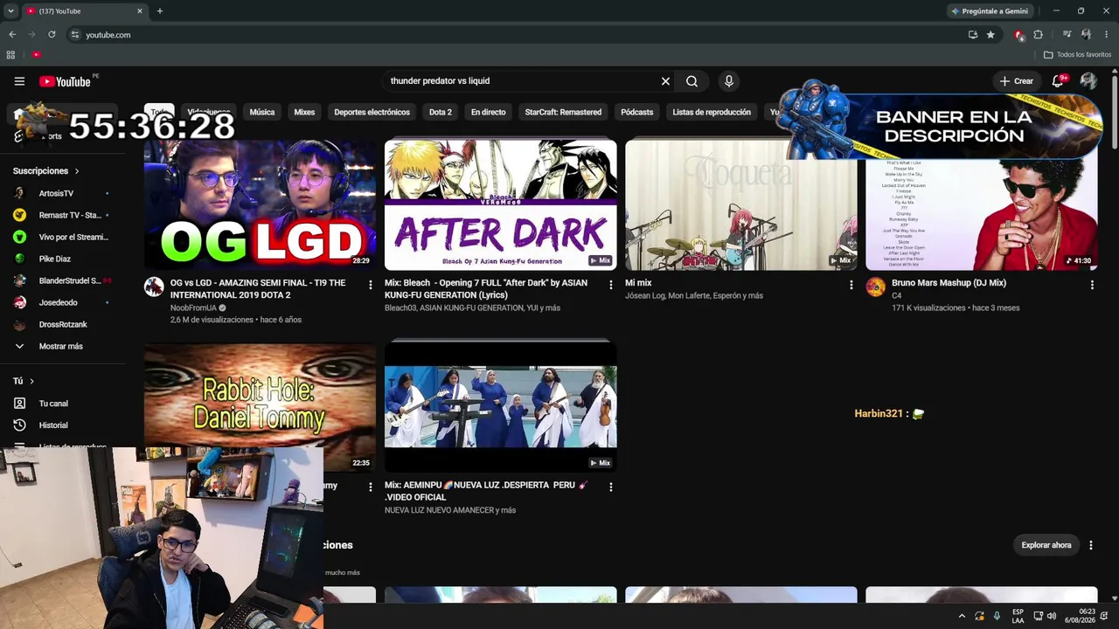Open AEMINPU mix options menu
Screen dimensions: 1119x629
click(611, 487)
